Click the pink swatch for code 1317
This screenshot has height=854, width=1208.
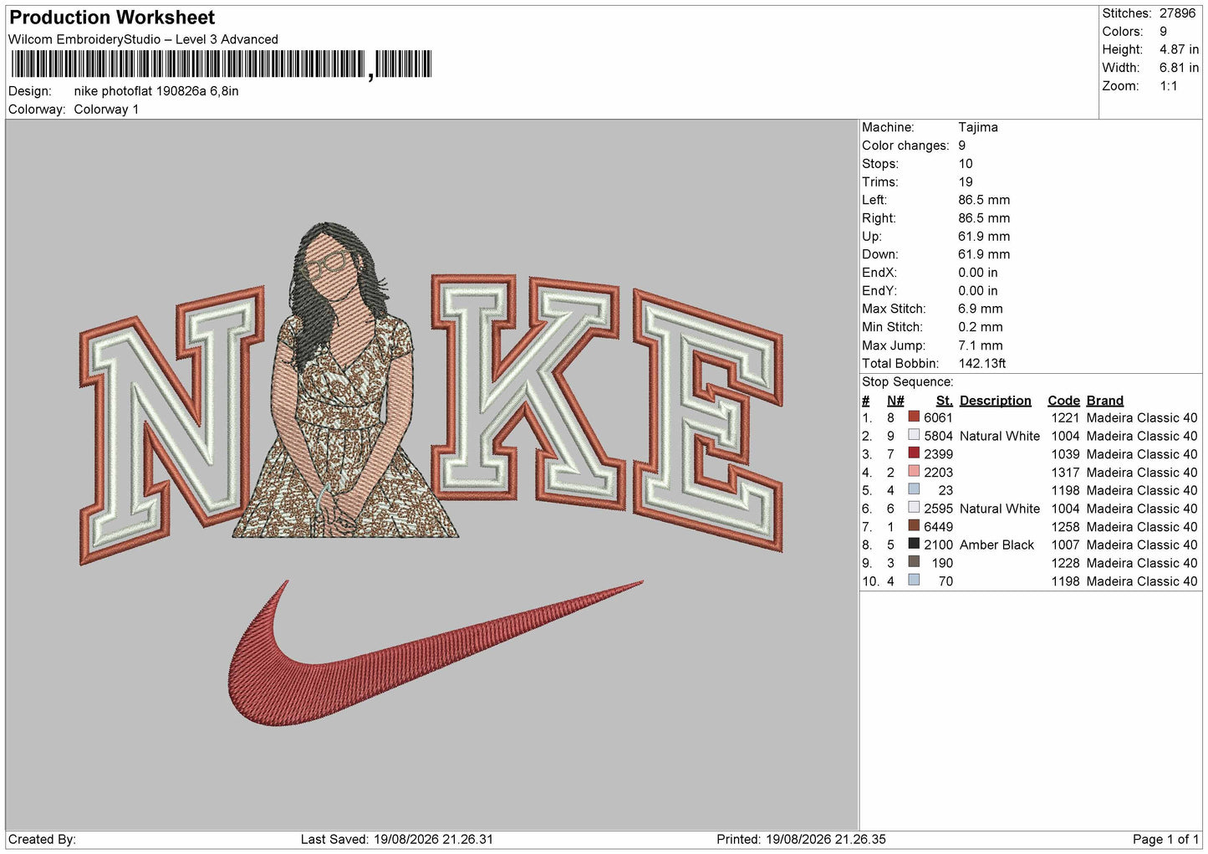[x=914, y=472]
